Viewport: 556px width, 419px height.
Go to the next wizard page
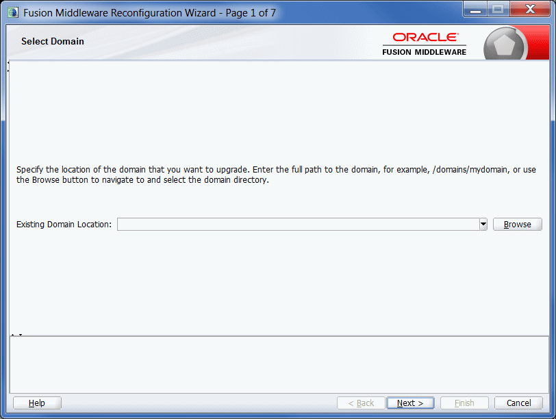coord(410,403)
